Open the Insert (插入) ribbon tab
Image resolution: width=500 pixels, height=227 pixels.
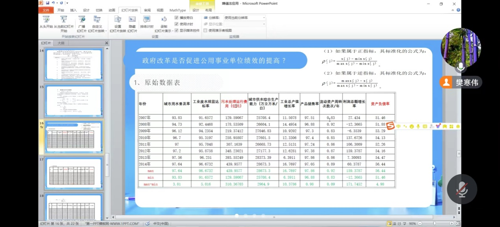coord(73,10)
